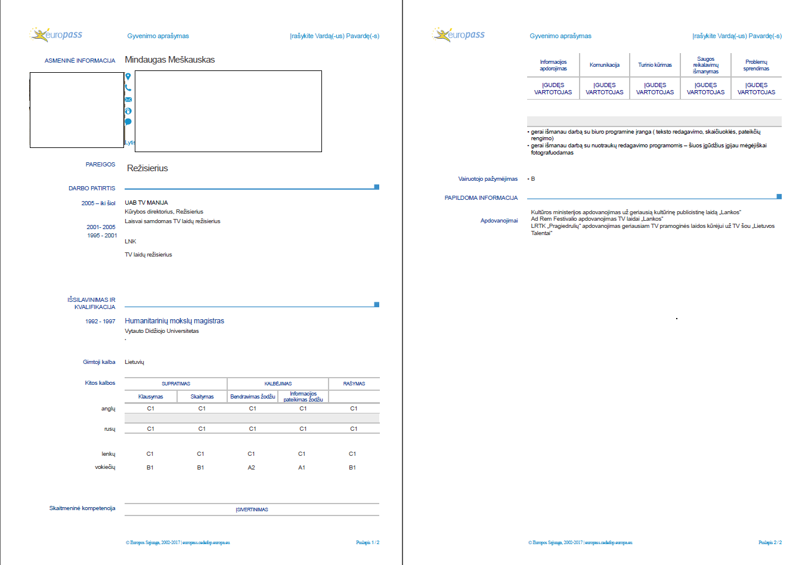Click the email envelope icon
This screenshot has width=802, height=565.
pyautogui.click(x=128, y=100)
